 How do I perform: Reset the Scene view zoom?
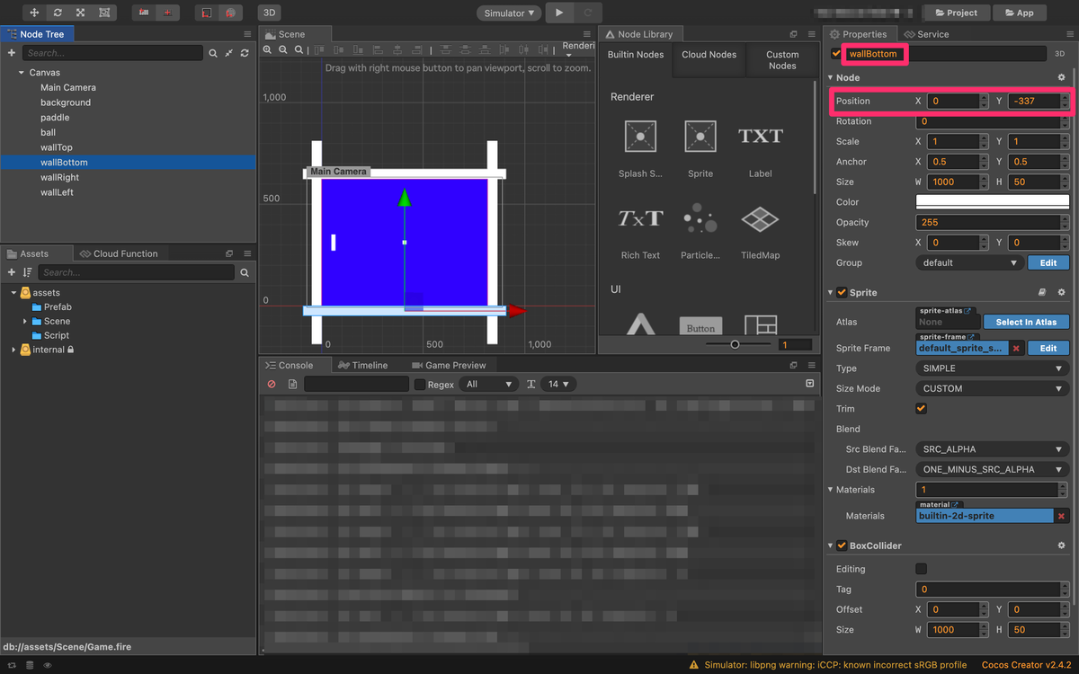coord(299,50)
